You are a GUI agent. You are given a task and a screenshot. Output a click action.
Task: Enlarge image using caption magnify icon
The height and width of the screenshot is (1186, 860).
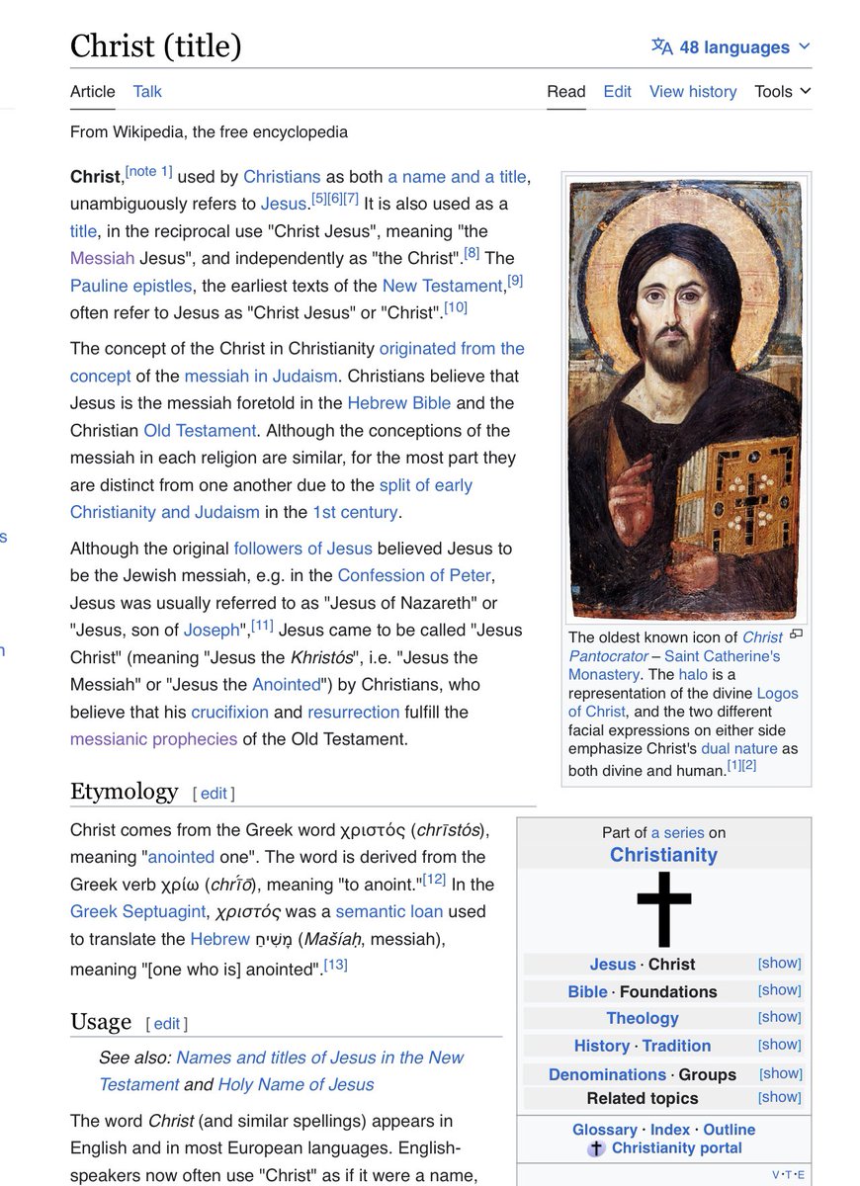797,634
